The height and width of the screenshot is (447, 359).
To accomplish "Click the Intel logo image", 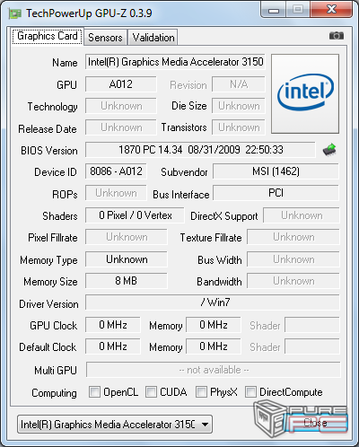I will (x=305, y=93).
